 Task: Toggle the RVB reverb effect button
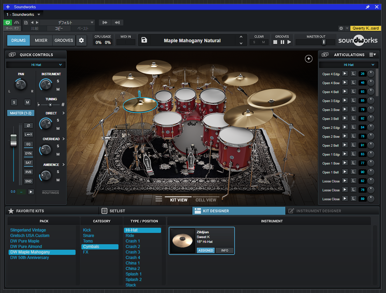click(x=28, y=172)
